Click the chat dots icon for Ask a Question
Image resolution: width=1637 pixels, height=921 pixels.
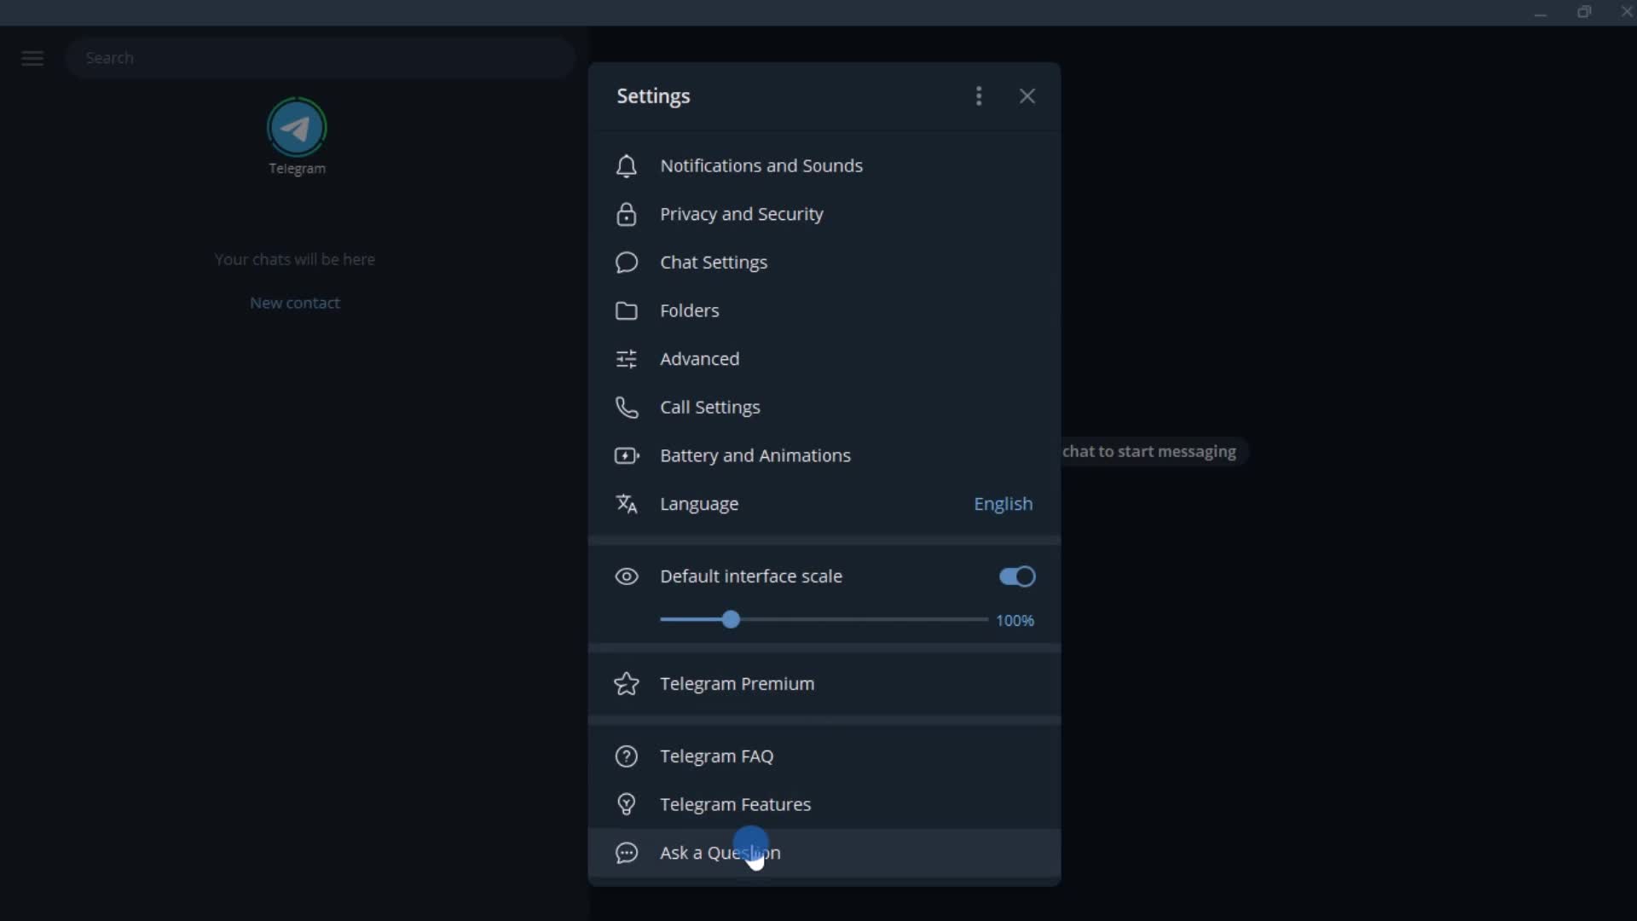(627, 853)
